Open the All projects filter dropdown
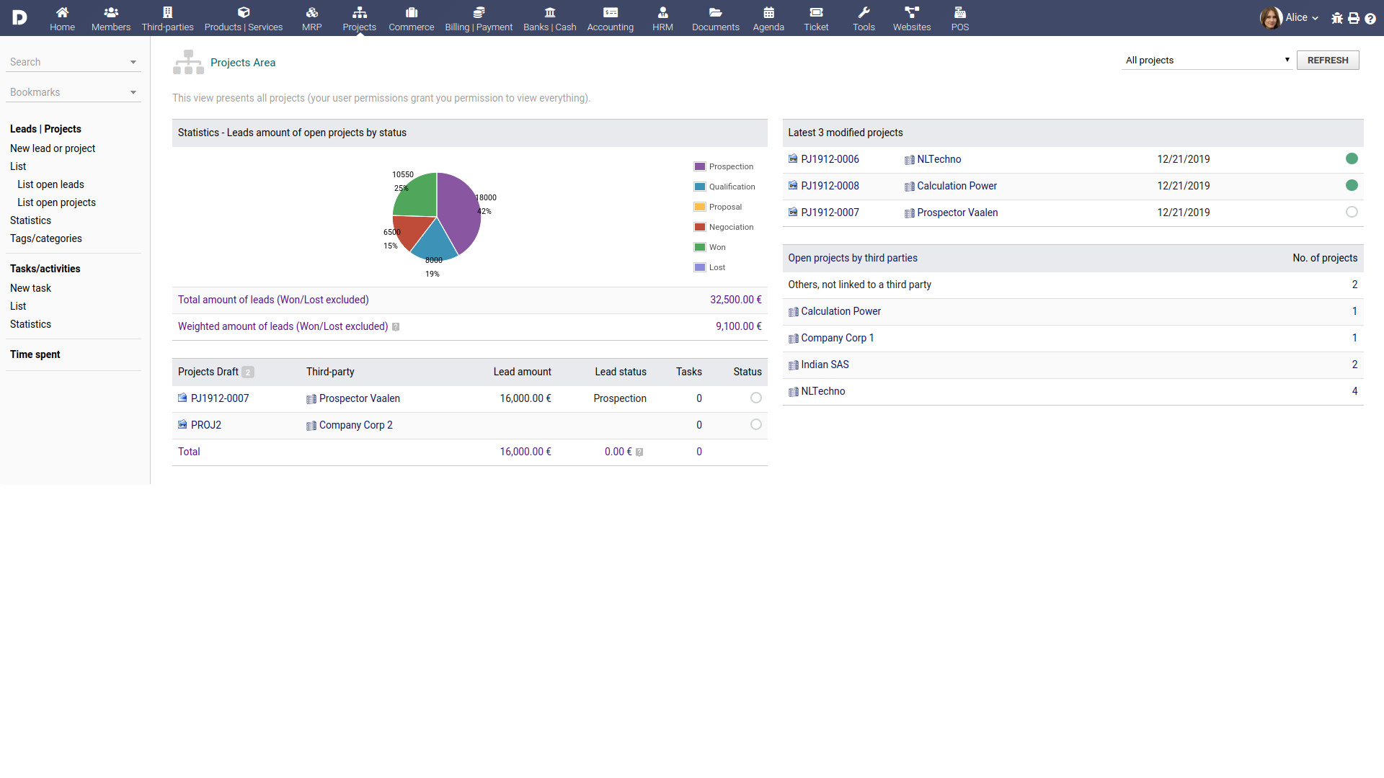Screen dimensions: 1384x778 coord(1207,61)
